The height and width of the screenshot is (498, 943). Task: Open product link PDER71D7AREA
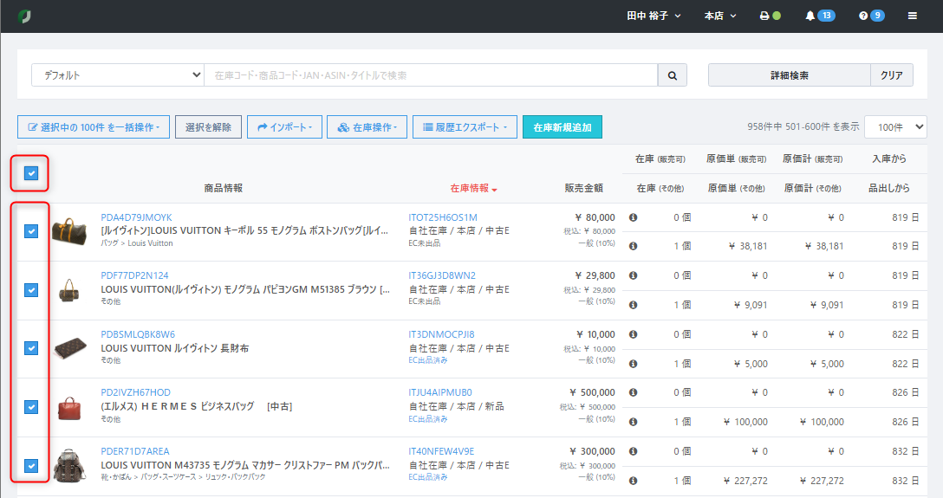[x=134, y=451]
